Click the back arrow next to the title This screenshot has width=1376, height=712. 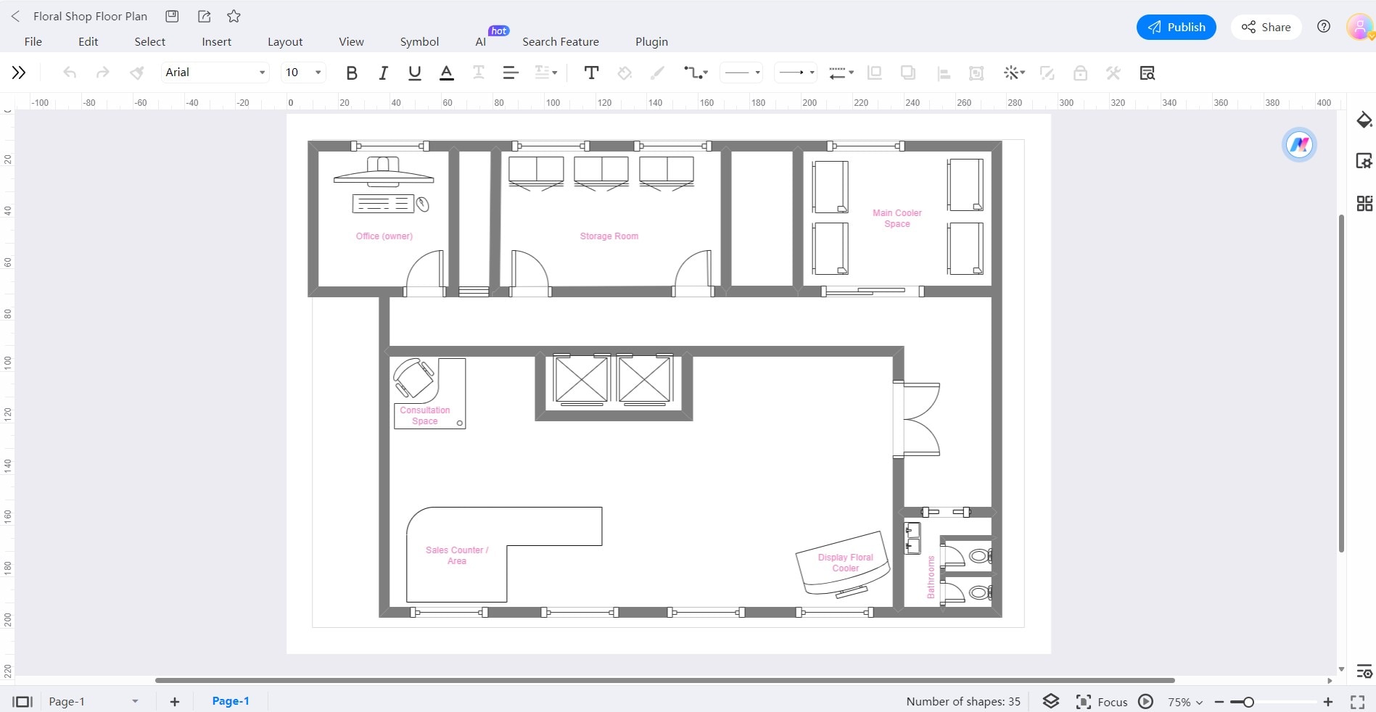tap(15, 16)
